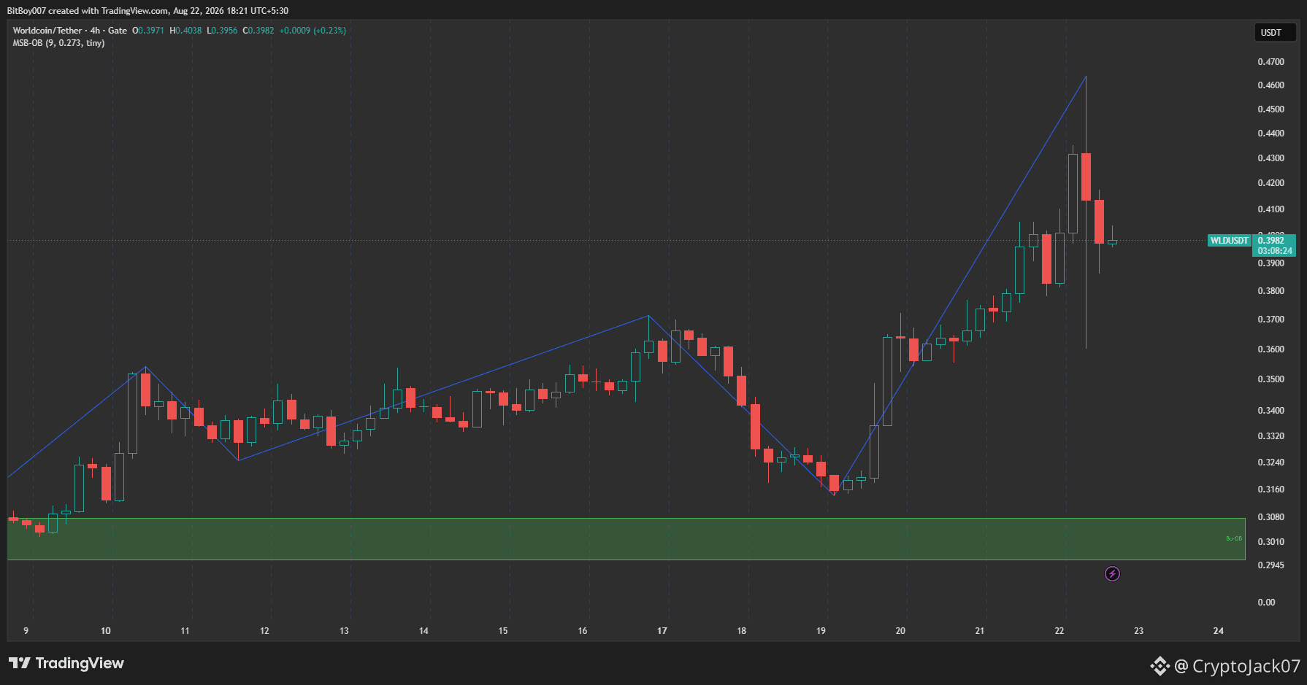Click date 23 on the time axis
Viewport: 1307px width, 685px height.
(1139, 631)
